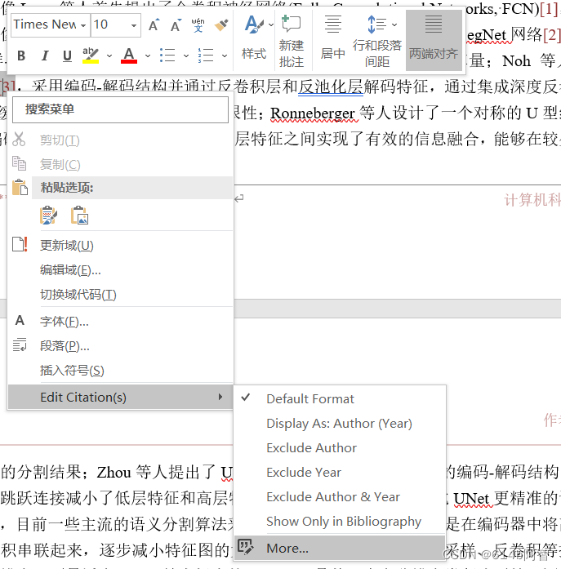The width and height of the screenshot is (561, 569).
Task: Click the More... citation edit icon
Action: [x=246, y=546]
